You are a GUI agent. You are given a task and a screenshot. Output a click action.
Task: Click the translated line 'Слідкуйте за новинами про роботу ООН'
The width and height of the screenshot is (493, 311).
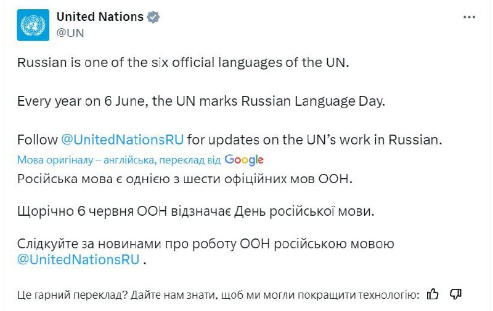(x=205, y=244)
